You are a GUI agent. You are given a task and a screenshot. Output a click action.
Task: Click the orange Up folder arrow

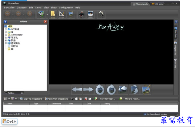[x=29, y=14]
